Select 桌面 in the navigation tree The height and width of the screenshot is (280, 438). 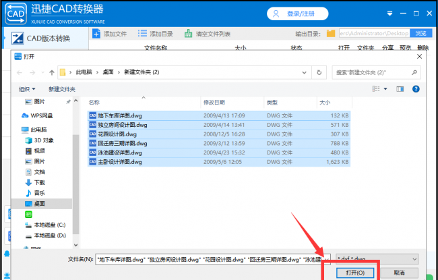tap(42, 204)
